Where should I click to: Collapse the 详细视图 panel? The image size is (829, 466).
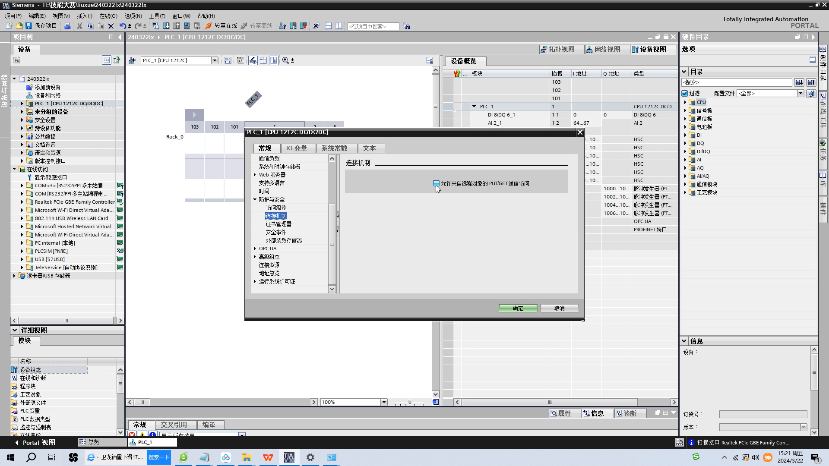(x=15, y=330)
